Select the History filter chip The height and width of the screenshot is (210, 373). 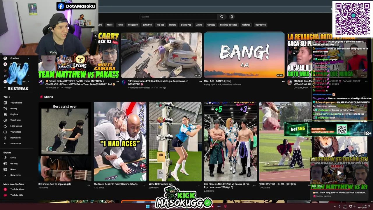pos(173,25)
